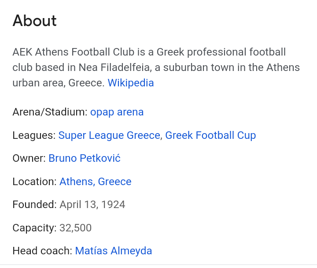Click the Leagues label
The width and height of the screenshot is (317, 268).
tap(34, 135)
